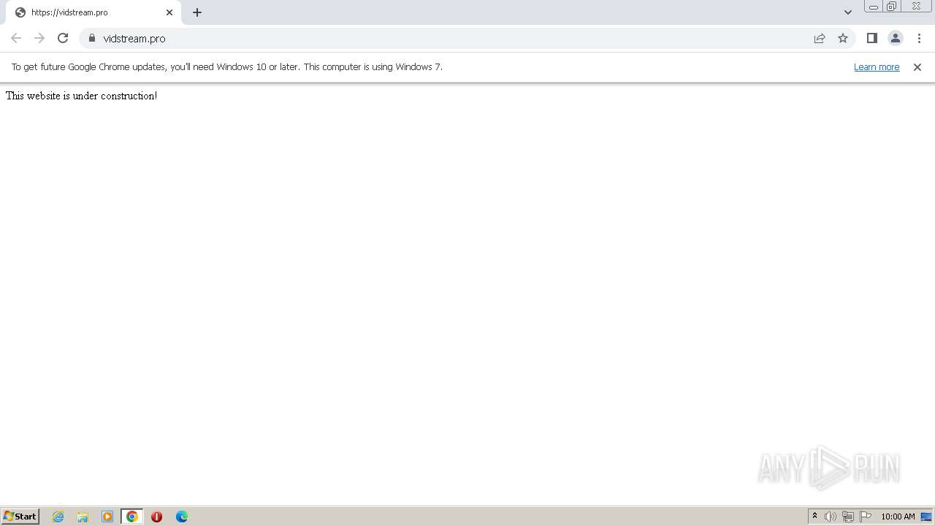Open Windows Media Player from taskbar

coord(107,517)
